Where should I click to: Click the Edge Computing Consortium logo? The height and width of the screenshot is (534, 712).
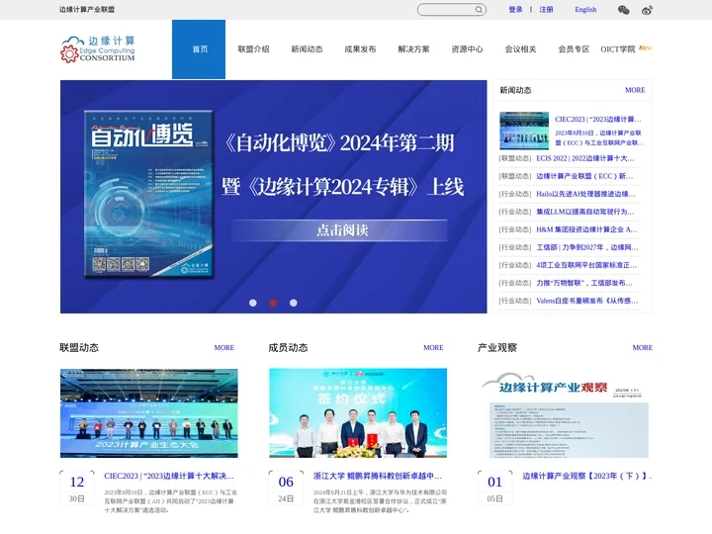point(98,49)
